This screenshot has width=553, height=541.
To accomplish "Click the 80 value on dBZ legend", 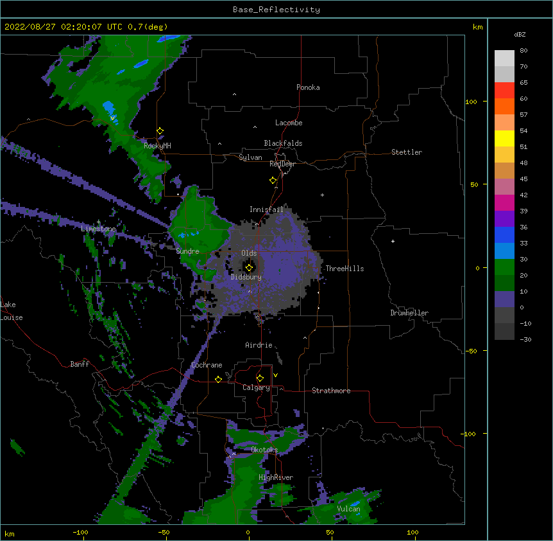I will pos(523,51).
